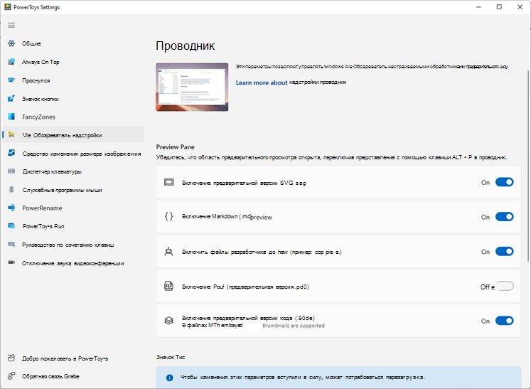Screen dimensions: 531x389
Task: Maximize the PowerToys Settings window
Action: point(499,7)
